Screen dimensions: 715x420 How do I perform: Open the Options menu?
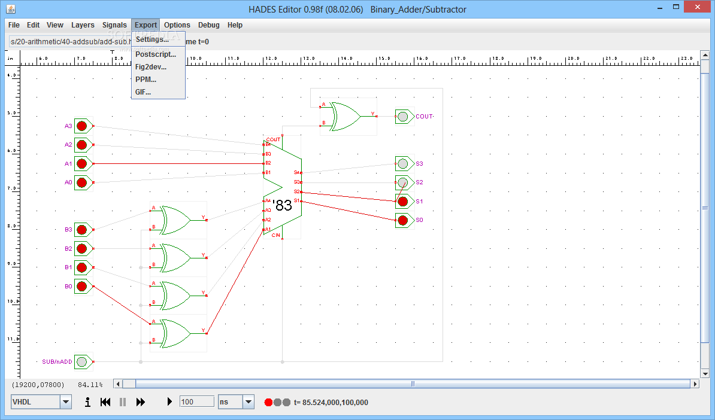pyautogui.click(x=177, y=25)
